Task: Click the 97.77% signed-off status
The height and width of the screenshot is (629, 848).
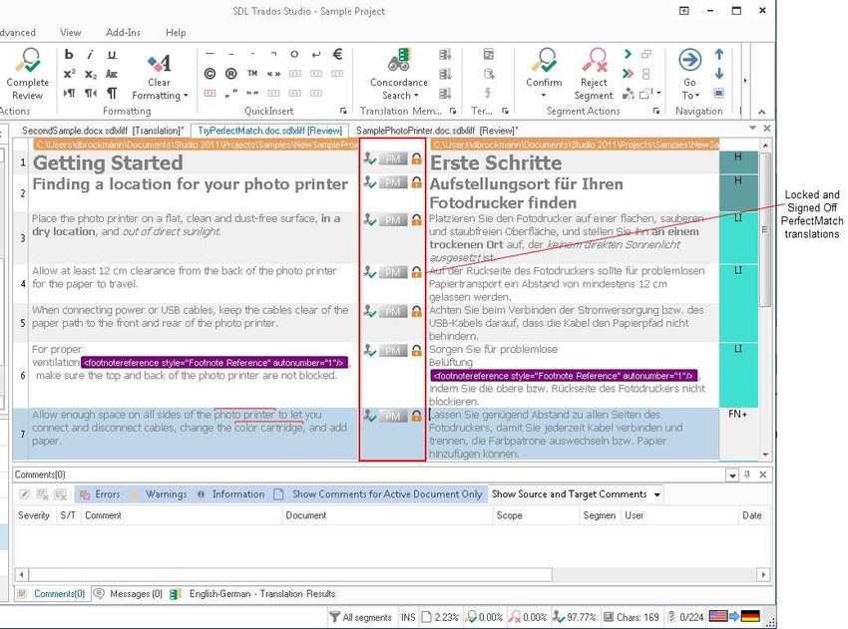Action: coord(574,617)
